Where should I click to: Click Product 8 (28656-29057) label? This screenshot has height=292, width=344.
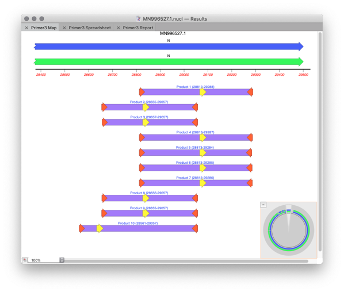(x=149, y=193)
